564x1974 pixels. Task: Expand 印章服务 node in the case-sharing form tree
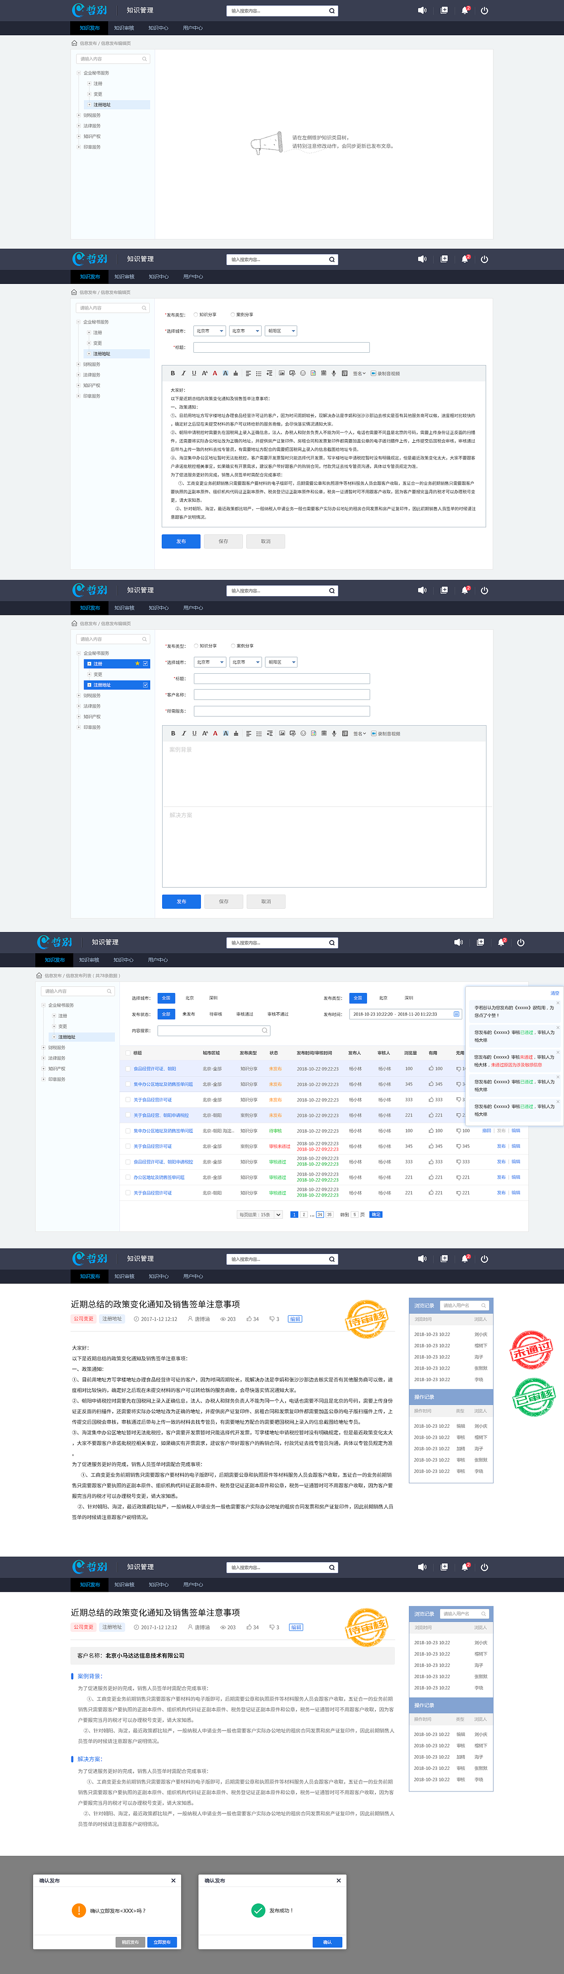78,727
